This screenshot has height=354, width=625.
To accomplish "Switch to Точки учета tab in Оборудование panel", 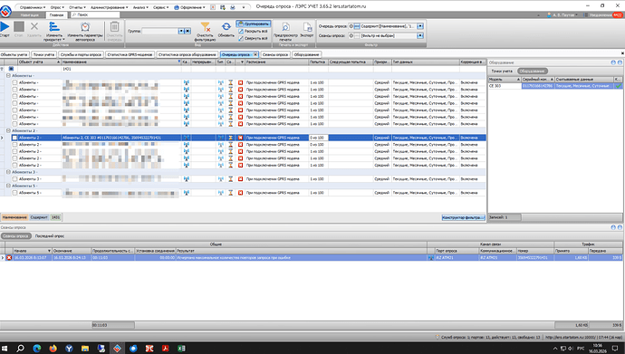I will [x=502, y=72].
